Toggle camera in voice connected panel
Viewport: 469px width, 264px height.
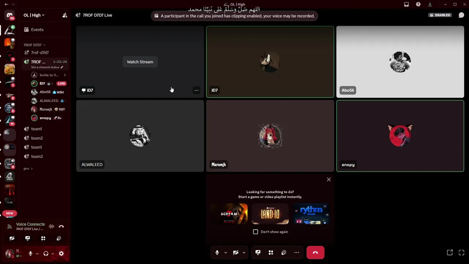pyautogui.click(x=12, y=238)
